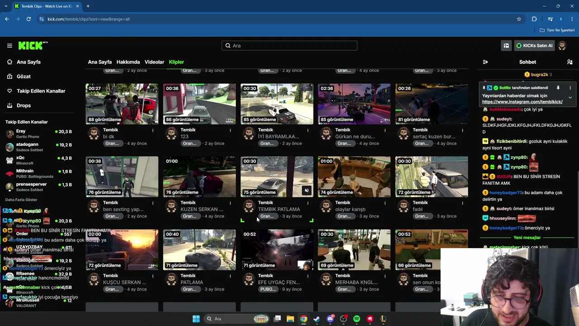This screenshot has height=326, width=579.
Task: Open Takip Edilen Kanallar in sidebar
Action: click(41, 91)
